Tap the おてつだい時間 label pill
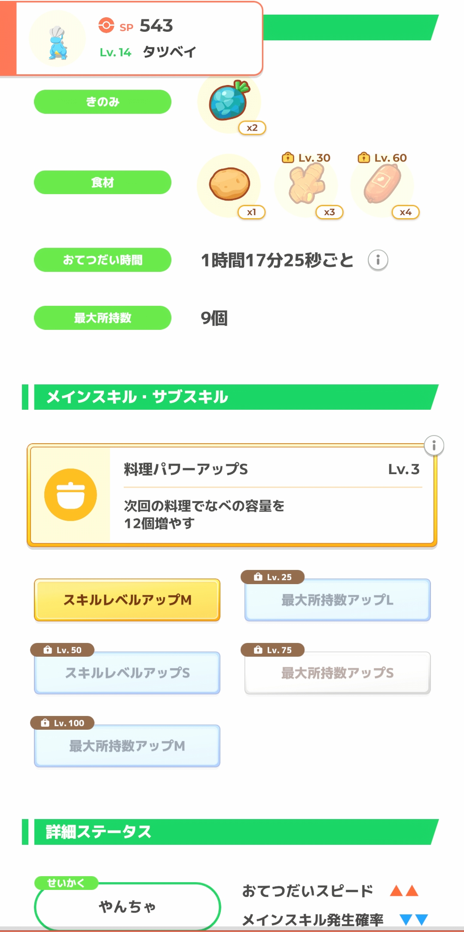Viewport: 464px width, 932px height. pos(103,260)
